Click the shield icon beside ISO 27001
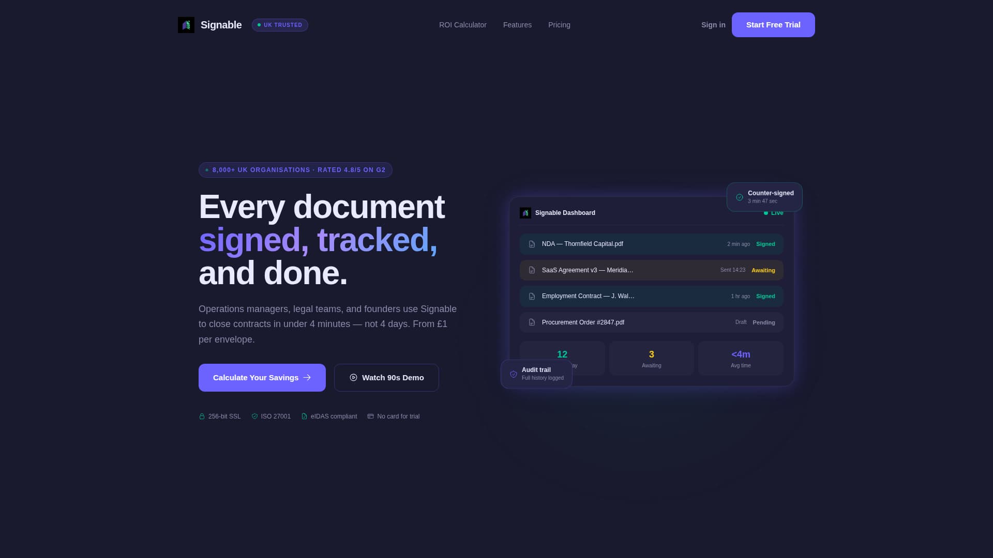The image size is (993, 558). [254, 416]
